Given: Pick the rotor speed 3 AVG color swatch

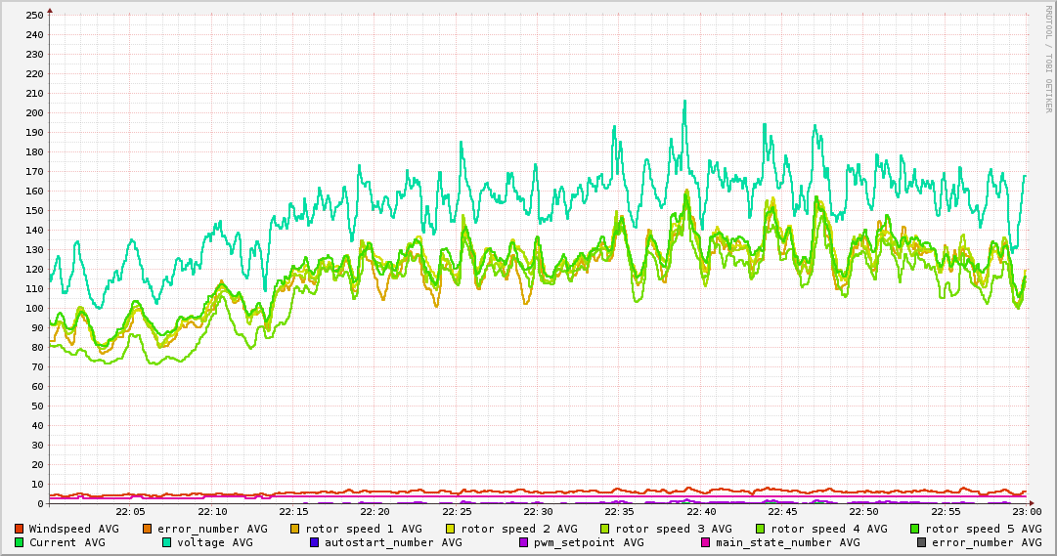Looking at the screenshot, I should (604, 529).
